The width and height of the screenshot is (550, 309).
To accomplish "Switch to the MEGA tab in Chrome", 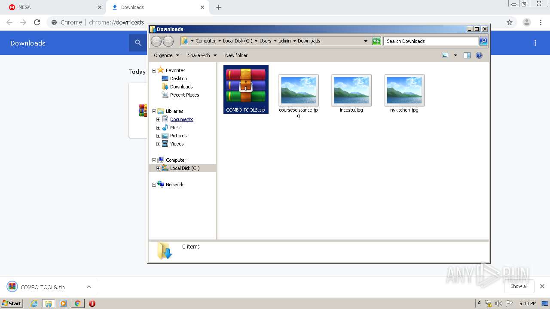I will [x=54, y=7].
